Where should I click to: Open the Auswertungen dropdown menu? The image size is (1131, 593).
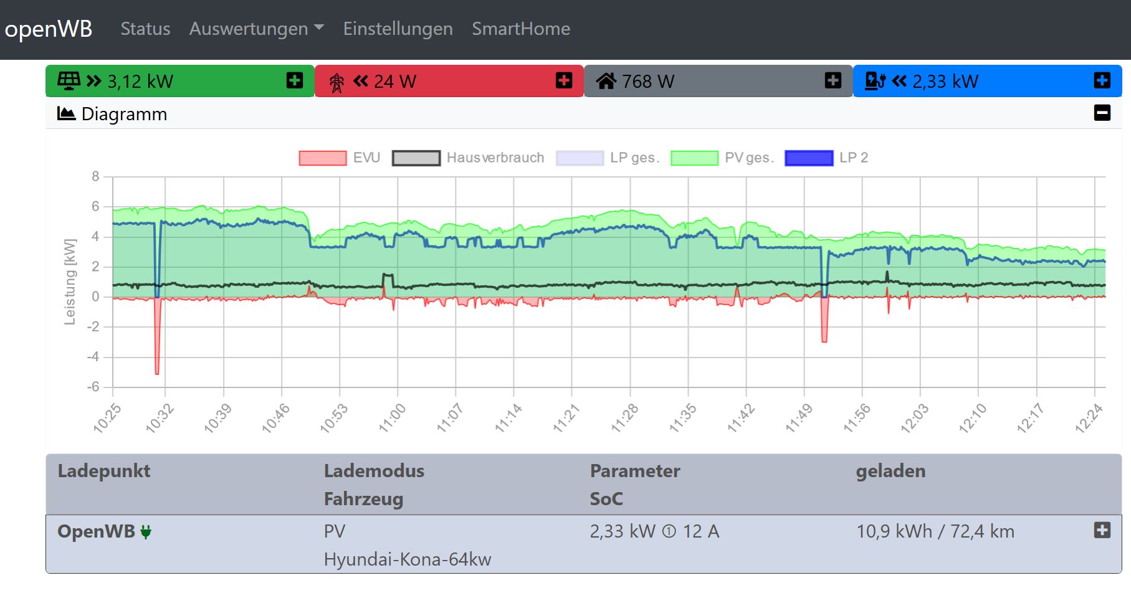coord(256,29)
